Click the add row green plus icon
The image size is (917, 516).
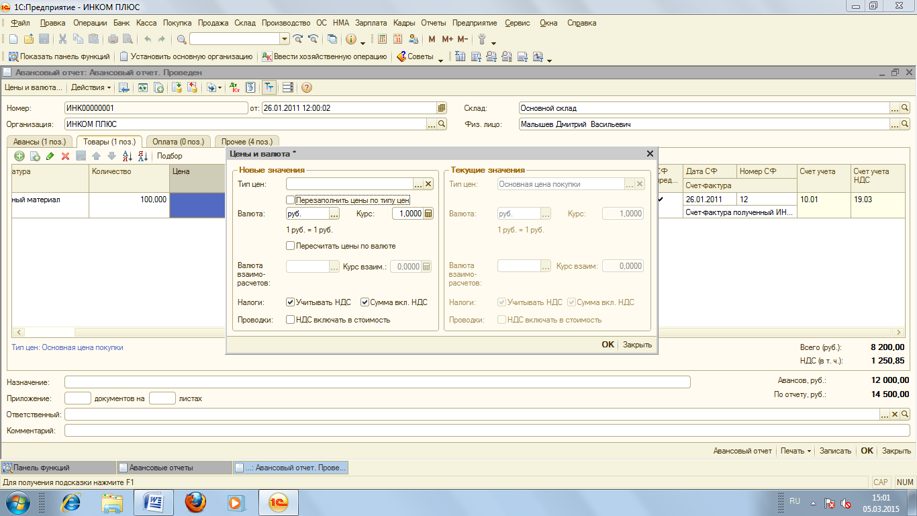pos(19,156)
